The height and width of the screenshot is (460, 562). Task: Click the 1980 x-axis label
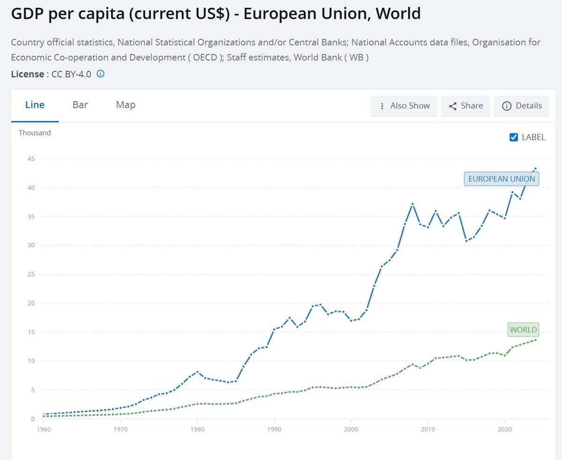pyautogui.click(x=197, y=429)
